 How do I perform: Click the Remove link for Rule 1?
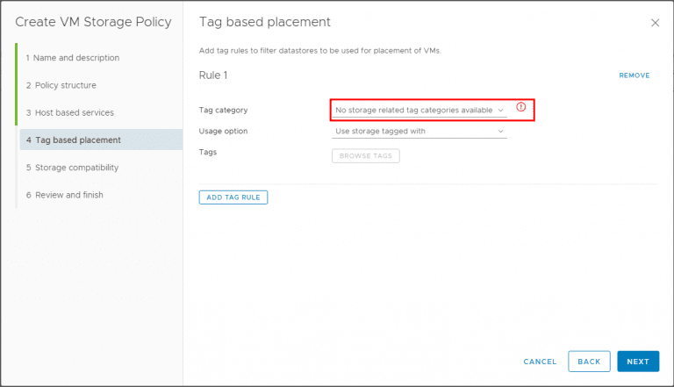tap(634, 75)
